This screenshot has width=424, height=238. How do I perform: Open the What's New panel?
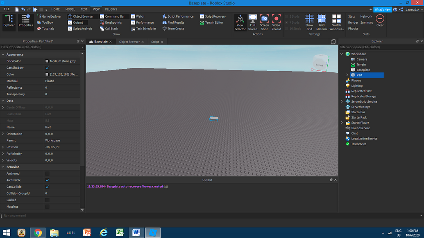click(x=382, y=9)
